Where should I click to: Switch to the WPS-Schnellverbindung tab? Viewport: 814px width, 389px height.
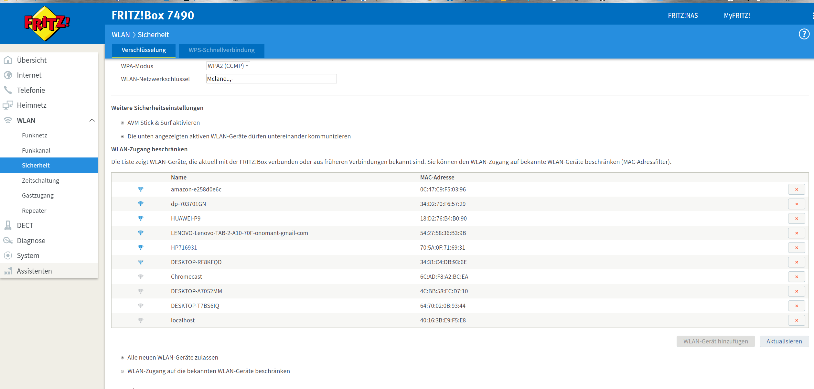221,50
